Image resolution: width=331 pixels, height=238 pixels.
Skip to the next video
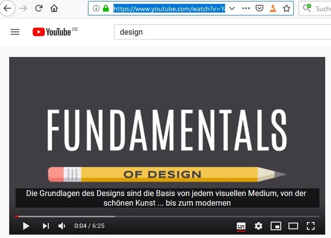click(x=45, y=226)
